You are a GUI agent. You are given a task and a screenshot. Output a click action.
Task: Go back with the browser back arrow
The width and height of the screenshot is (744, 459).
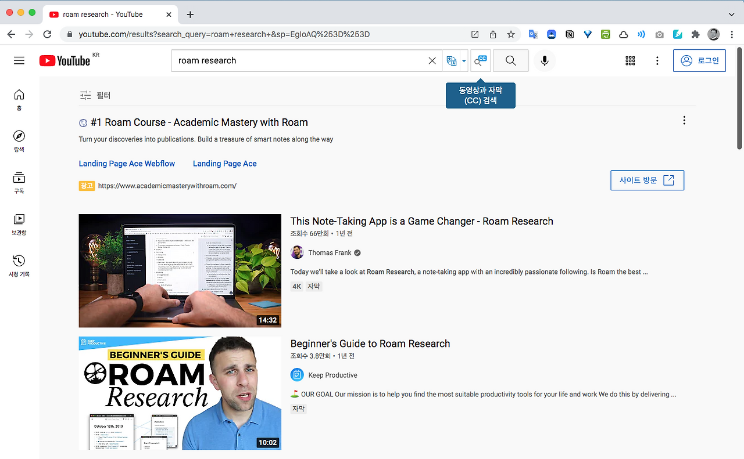11,34
